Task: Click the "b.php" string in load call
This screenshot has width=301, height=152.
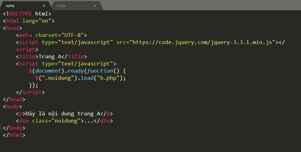Action: pyautogui.click(x=108, y=78)
